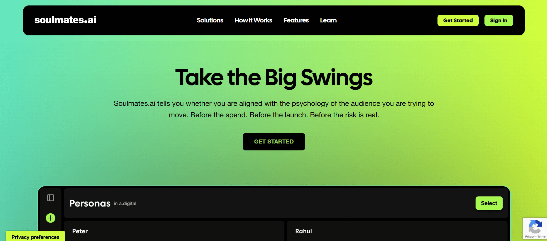The height and width of the screenshot is (241, 547).
Task: Go to the Features menu item
Action: click(296, 20)
